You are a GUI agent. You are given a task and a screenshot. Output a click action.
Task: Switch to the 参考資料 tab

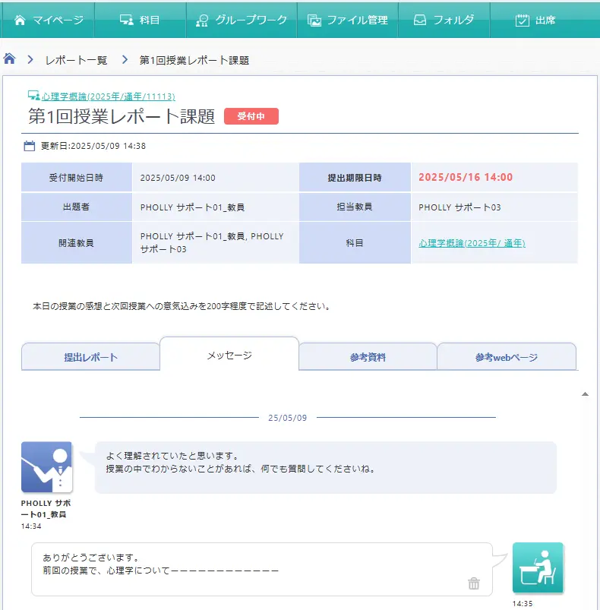pos(368,357)
